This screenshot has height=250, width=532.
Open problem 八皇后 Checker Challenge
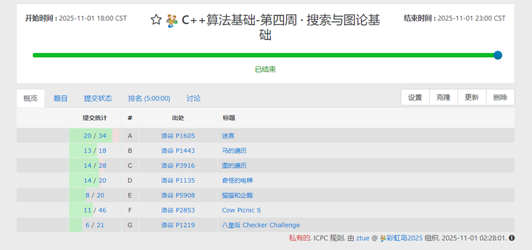click(x=260, y=225)
